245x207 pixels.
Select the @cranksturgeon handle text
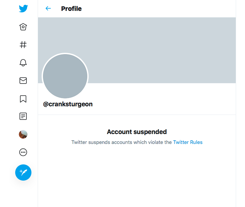[x=68, y=104]
